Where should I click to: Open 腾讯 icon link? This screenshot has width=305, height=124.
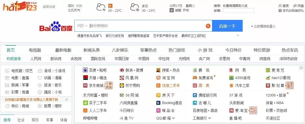pos(195,70)
